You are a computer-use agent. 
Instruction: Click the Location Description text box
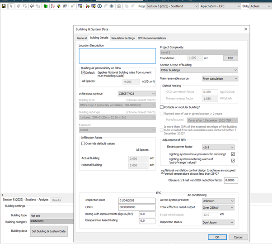click(117, 56)
